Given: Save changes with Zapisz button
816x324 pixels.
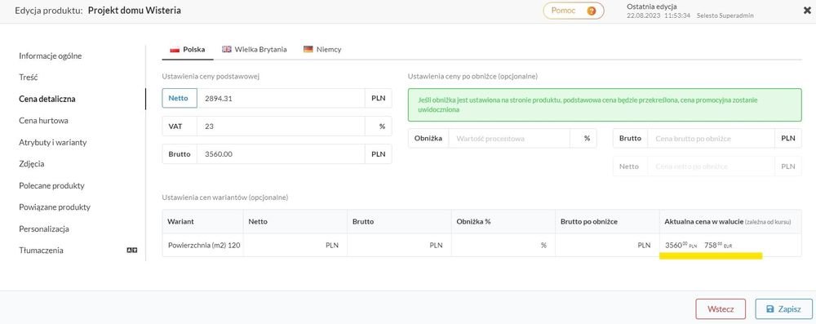Looking at the screenshot, I should pos(783,308).
